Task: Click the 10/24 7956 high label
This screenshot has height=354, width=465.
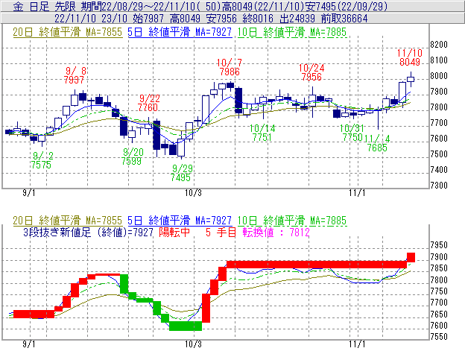Action: [x=311, y=72]
